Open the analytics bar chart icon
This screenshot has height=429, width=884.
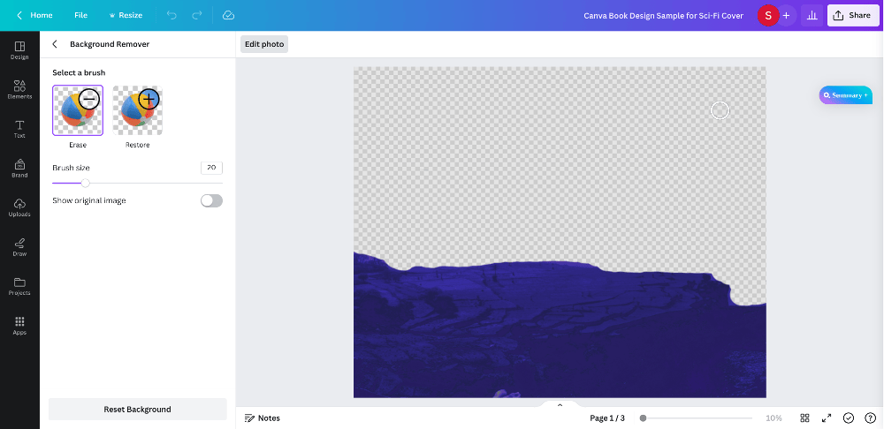(x=812, y=15)
